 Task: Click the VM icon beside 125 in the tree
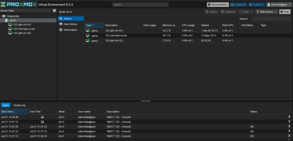pos(10,33)
